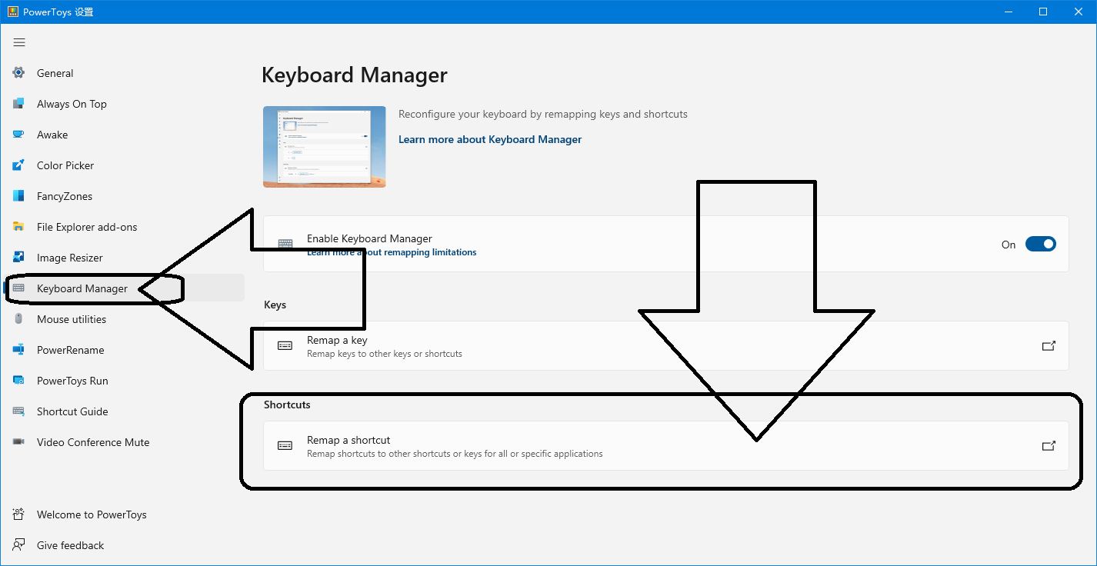Open remapping limitations link

[x=392, y=252]
